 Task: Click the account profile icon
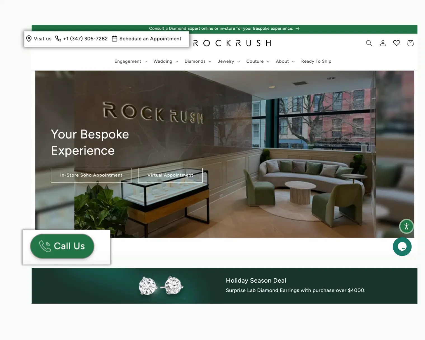(382, 43)
